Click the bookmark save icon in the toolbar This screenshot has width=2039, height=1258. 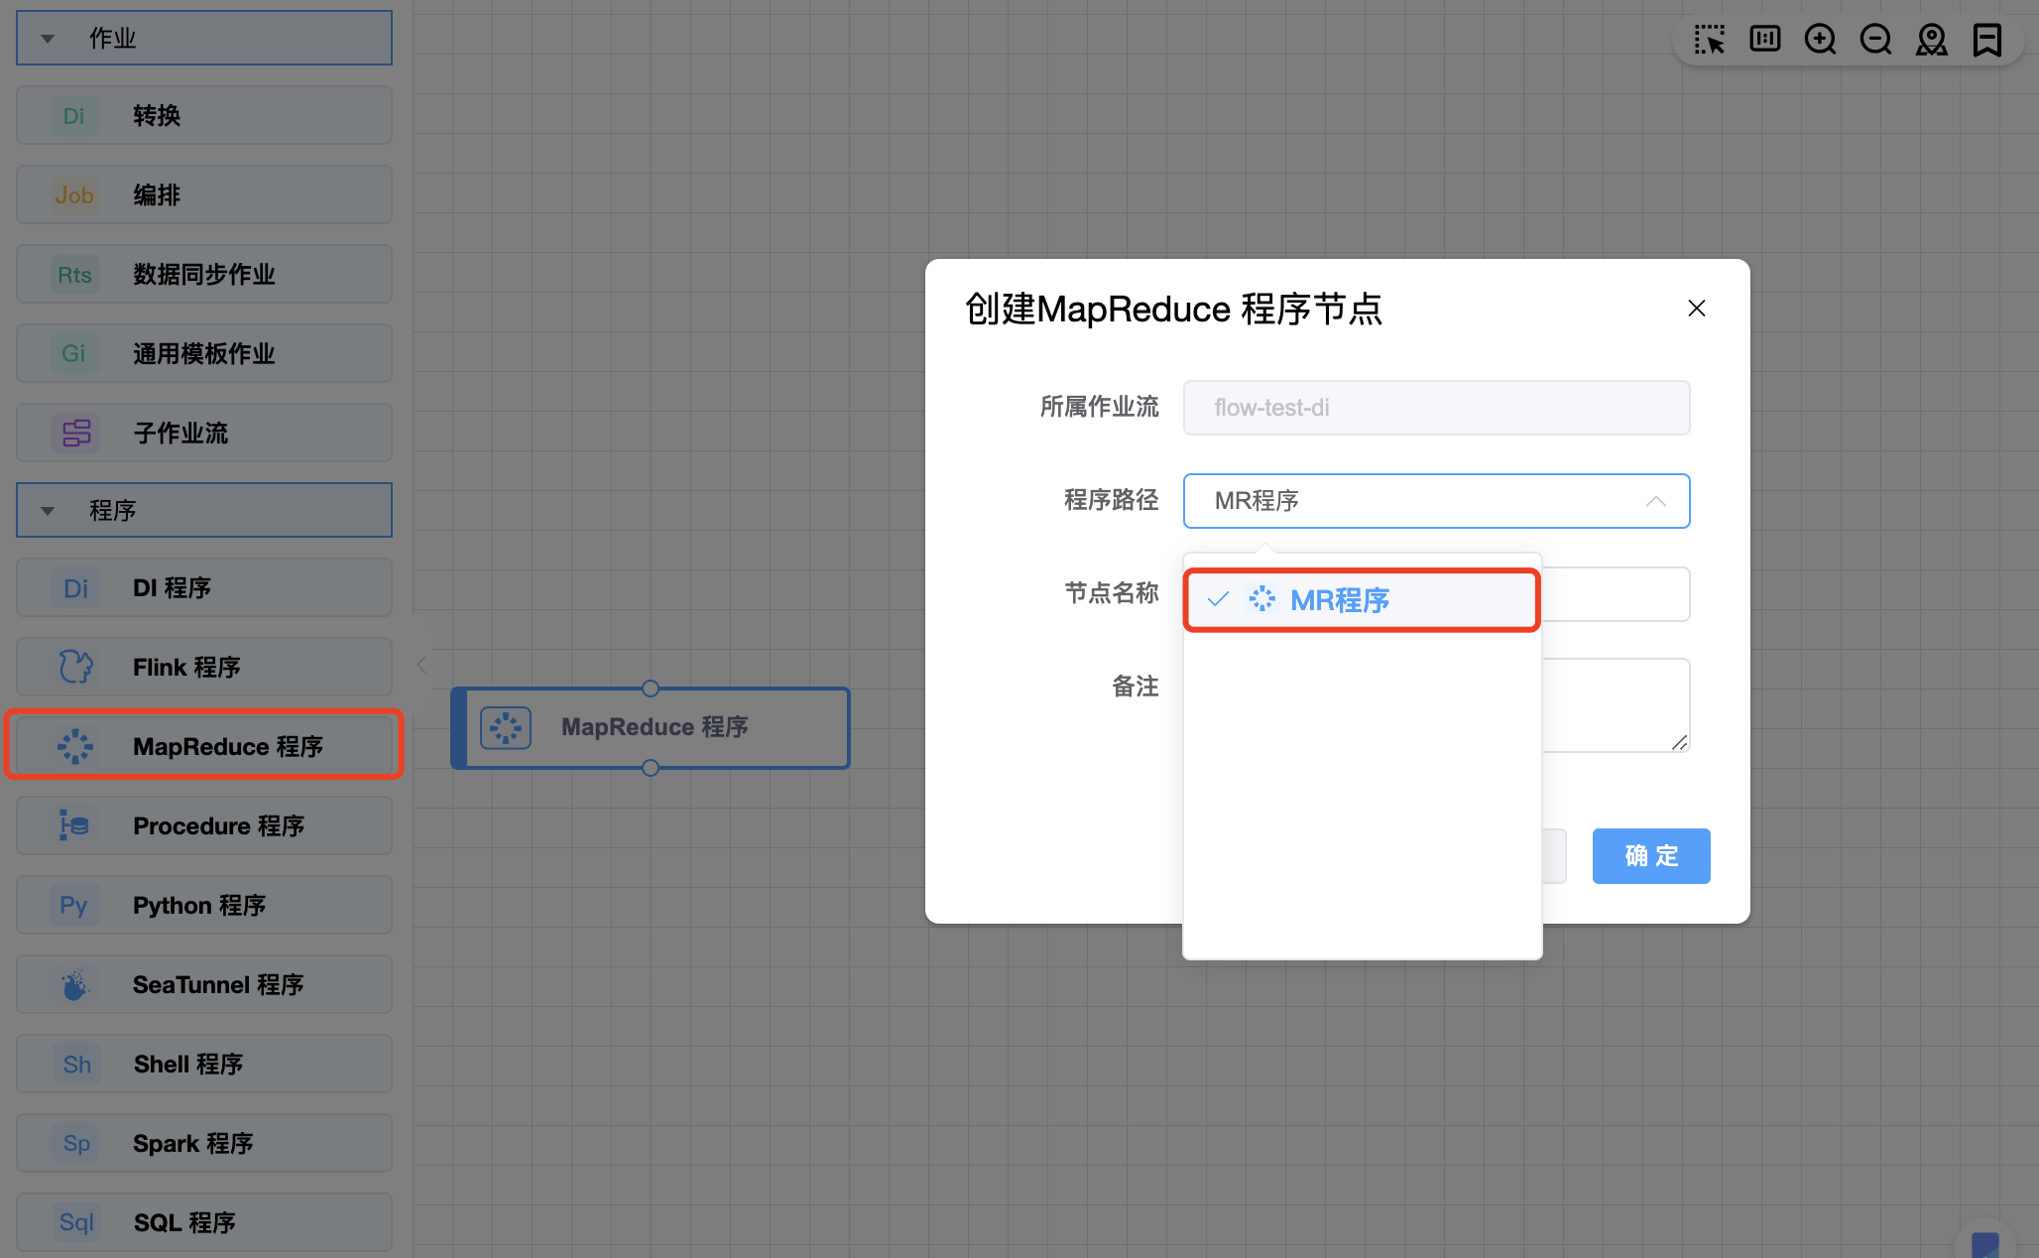[x=1987, y=40]
